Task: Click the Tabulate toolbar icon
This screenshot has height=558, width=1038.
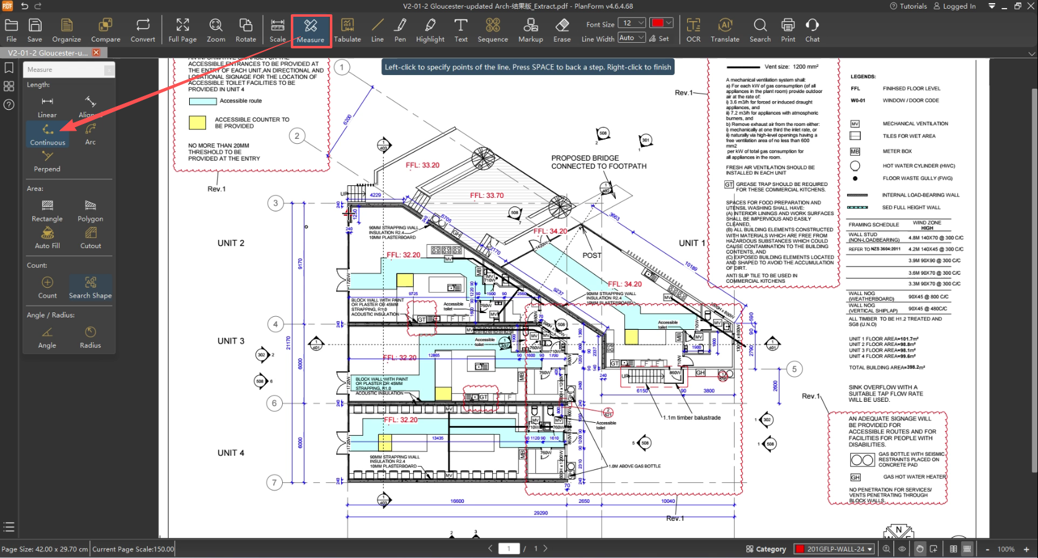Action: [347, 30]
